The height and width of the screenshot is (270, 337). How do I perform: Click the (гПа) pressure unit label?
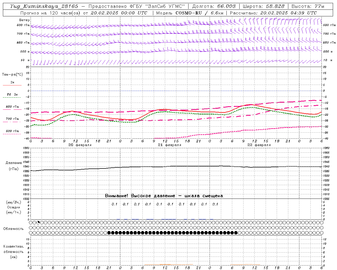tap(14, 169)
